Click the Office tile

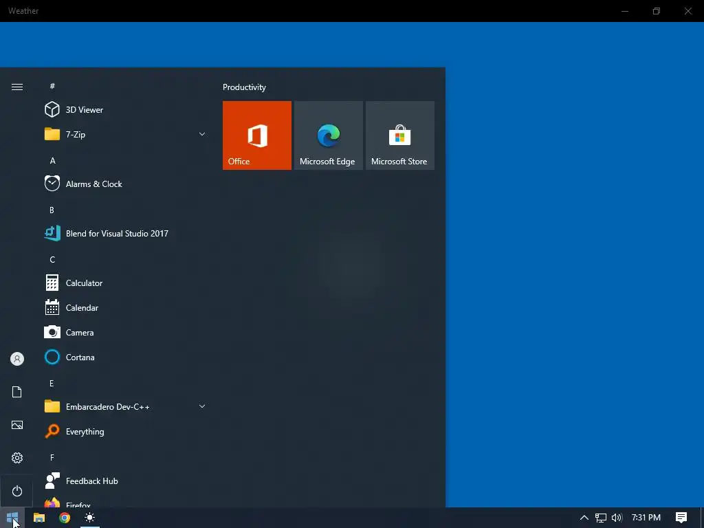[x=257, y=135]
